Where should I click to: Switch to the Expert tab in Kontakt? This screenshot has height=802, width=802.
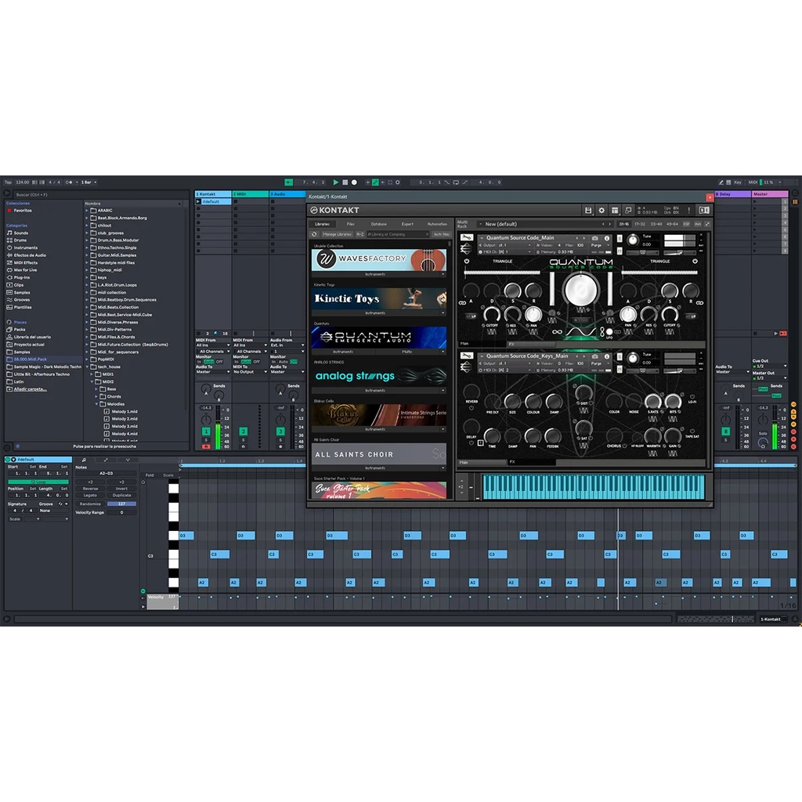pos(407,224)
